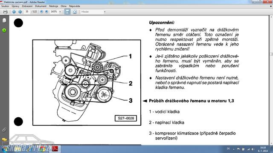Click the green help icon in the sidebar
Viewport: 273px width, 153px height.
tap(4, 30)
